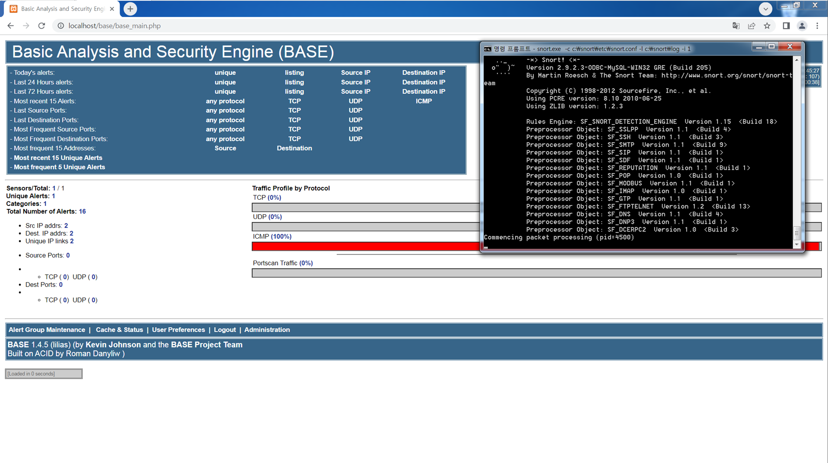Open Most recent 15 Unique Alerts
This screenshot has height=463, width=828.
58,158
